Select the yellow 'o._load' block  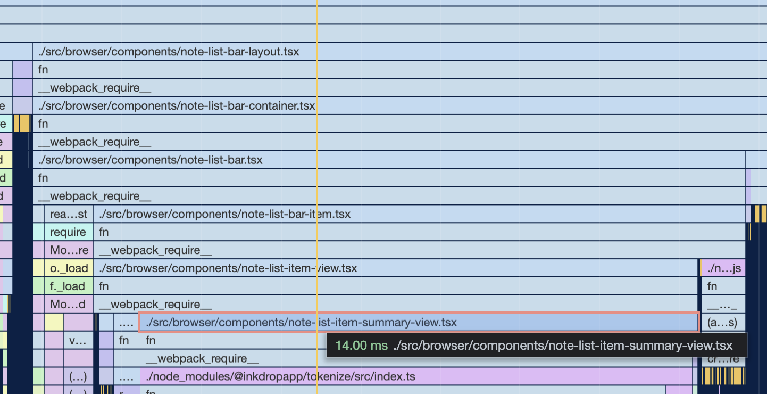68,268
